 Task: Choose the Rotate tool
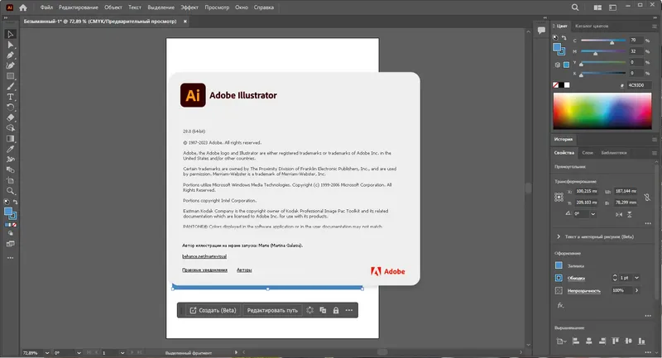11,107
